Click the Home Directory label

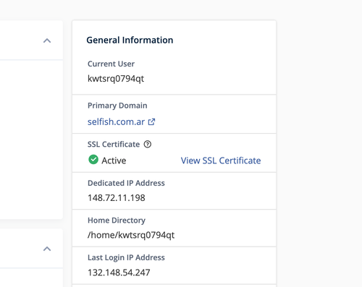[x=117, y=220]
